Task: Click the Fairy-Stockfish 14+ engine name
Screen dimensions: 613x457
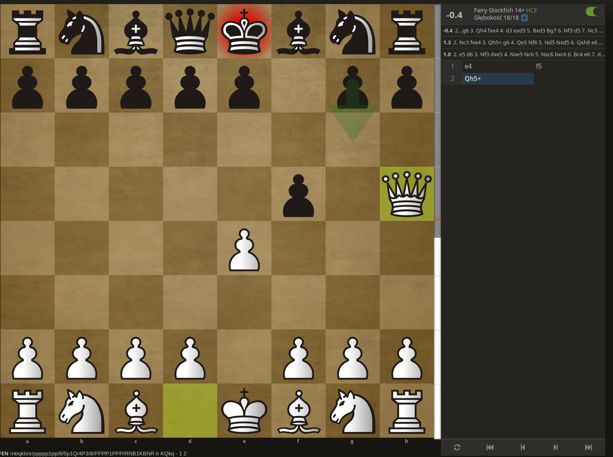Action: pos(499,10)
